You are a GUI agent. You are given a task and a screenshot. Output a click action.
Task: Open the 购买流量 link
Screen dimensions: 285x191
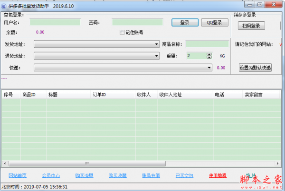pyautogui.click(x=85, y=175)
